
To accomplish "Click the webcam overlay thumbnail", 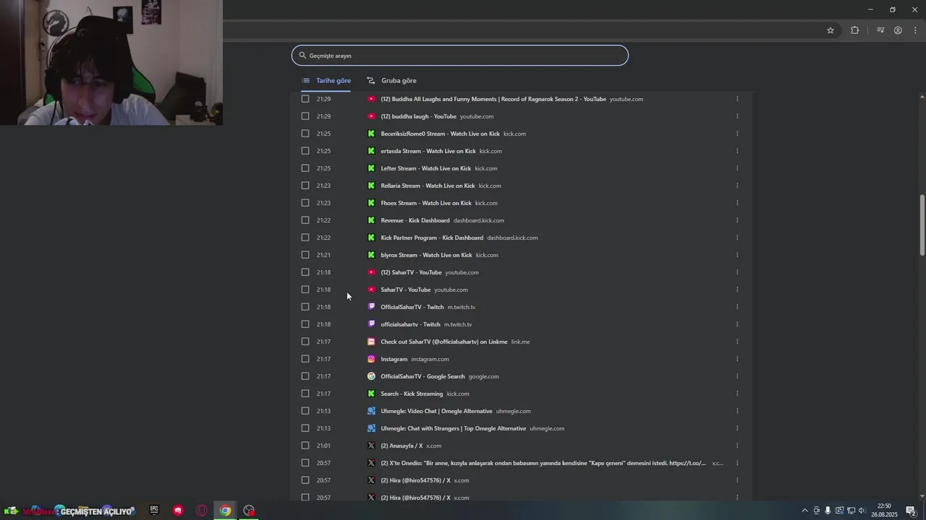I will click(111, 63).
